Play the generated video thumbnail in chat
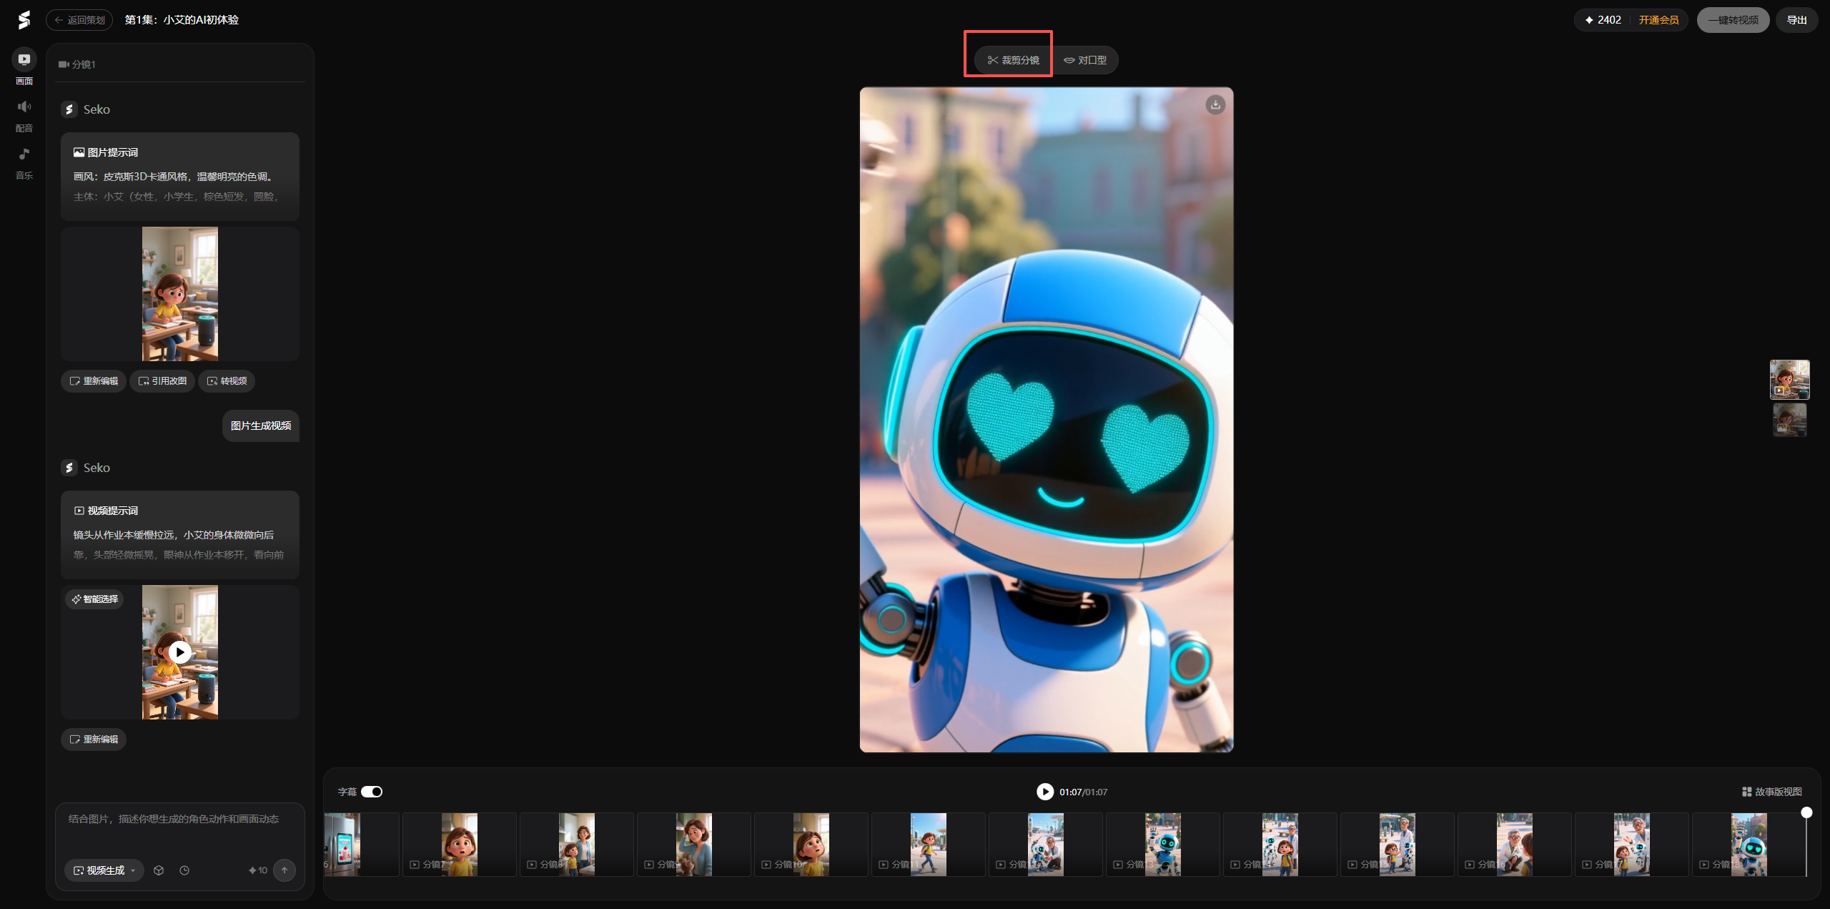 pyautogui.click(x=179, y=652)
